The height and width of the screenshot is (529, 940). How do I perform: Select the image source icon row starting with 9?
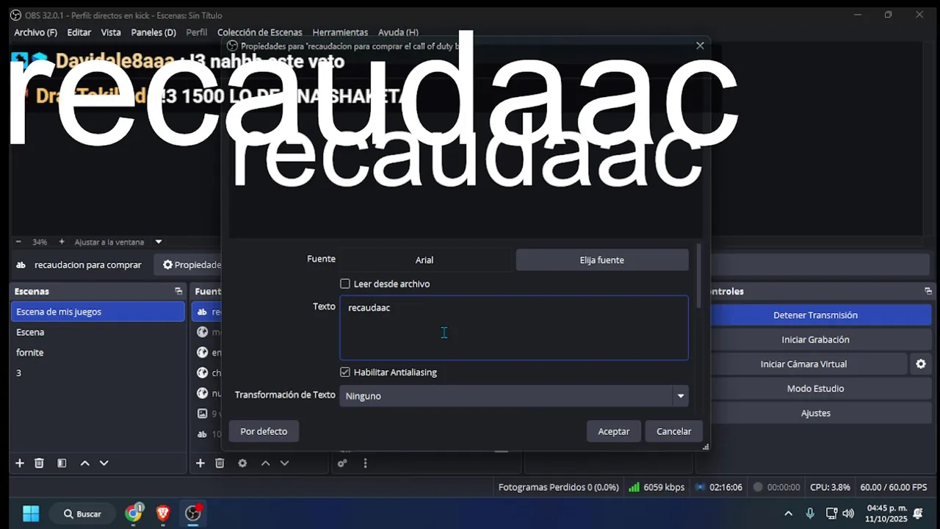pos(203,414)
